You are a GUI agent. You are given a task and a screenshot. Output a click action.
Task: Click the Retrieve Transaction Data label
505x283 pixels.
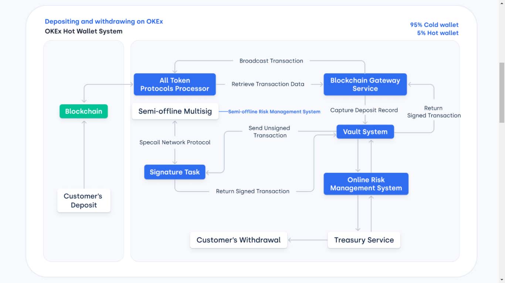268,84
